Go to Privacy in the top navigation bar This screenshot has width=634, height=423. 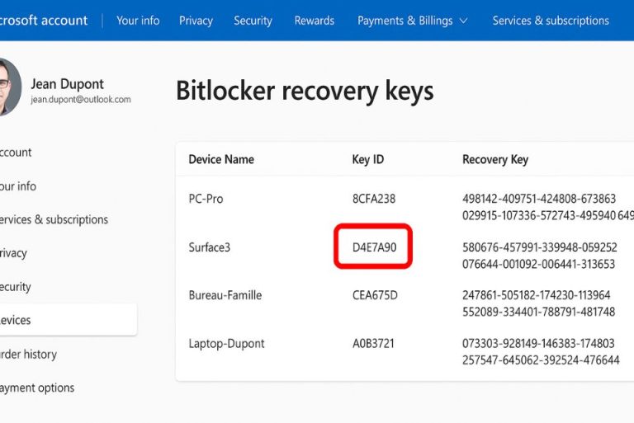point(196,21)
